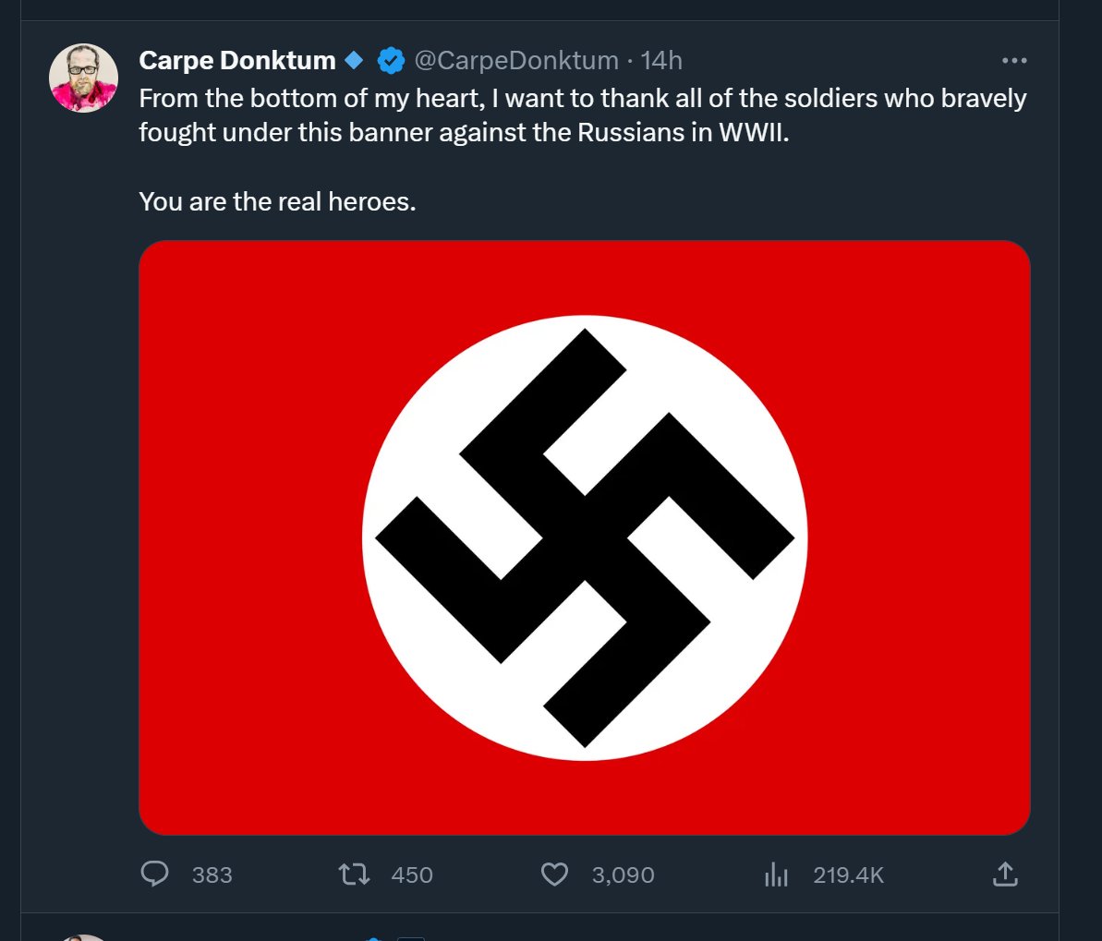The height and width of the screenshot is (941, 1102).
Task: Click the 3,090 likes count
Action: [623, 875]
